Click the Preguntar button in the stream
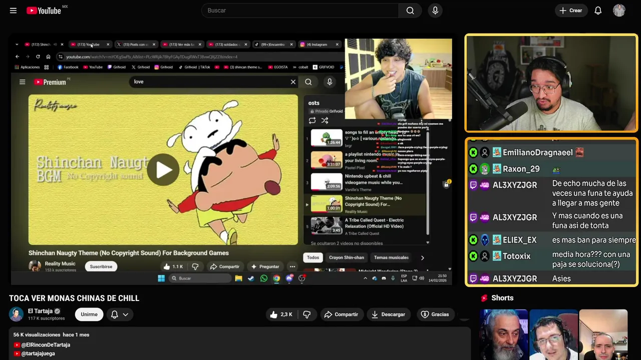The height and width of the screenshot is (360, 641). point(265,266)
